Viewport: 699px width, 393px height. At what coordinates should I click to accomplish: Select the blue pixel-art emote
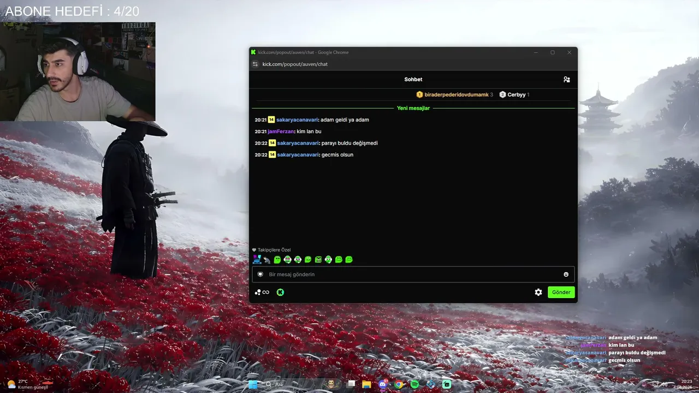click(x=257, y=259)
